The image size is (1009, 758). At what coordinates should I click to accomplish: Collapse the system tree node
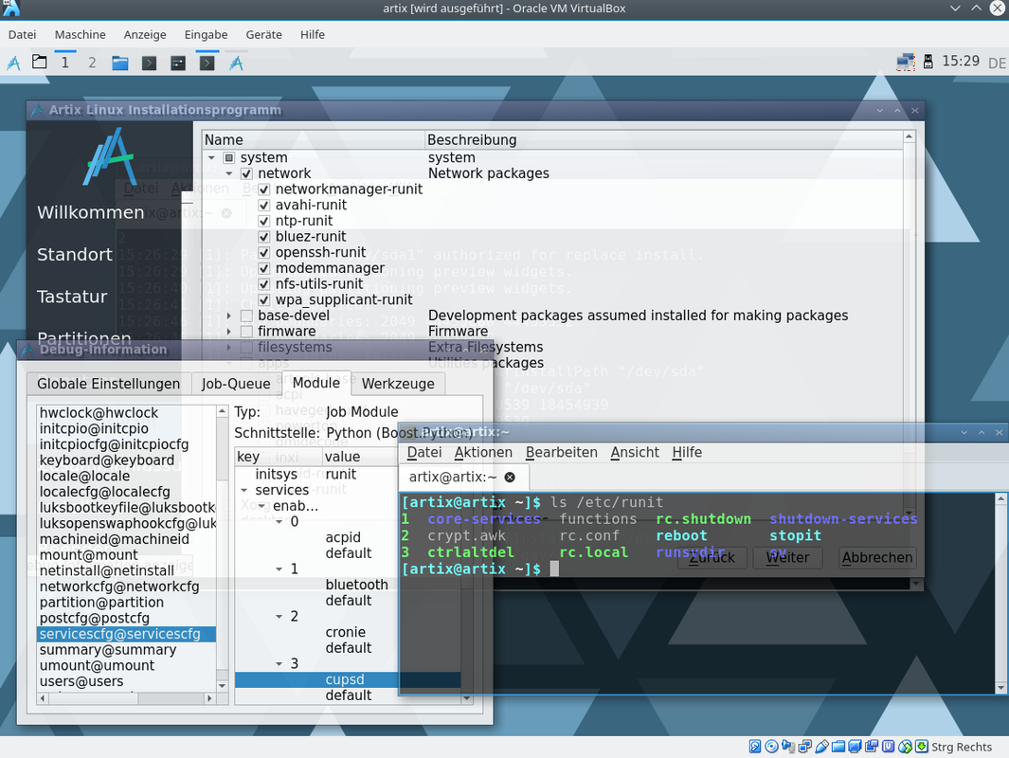point(211,157)
